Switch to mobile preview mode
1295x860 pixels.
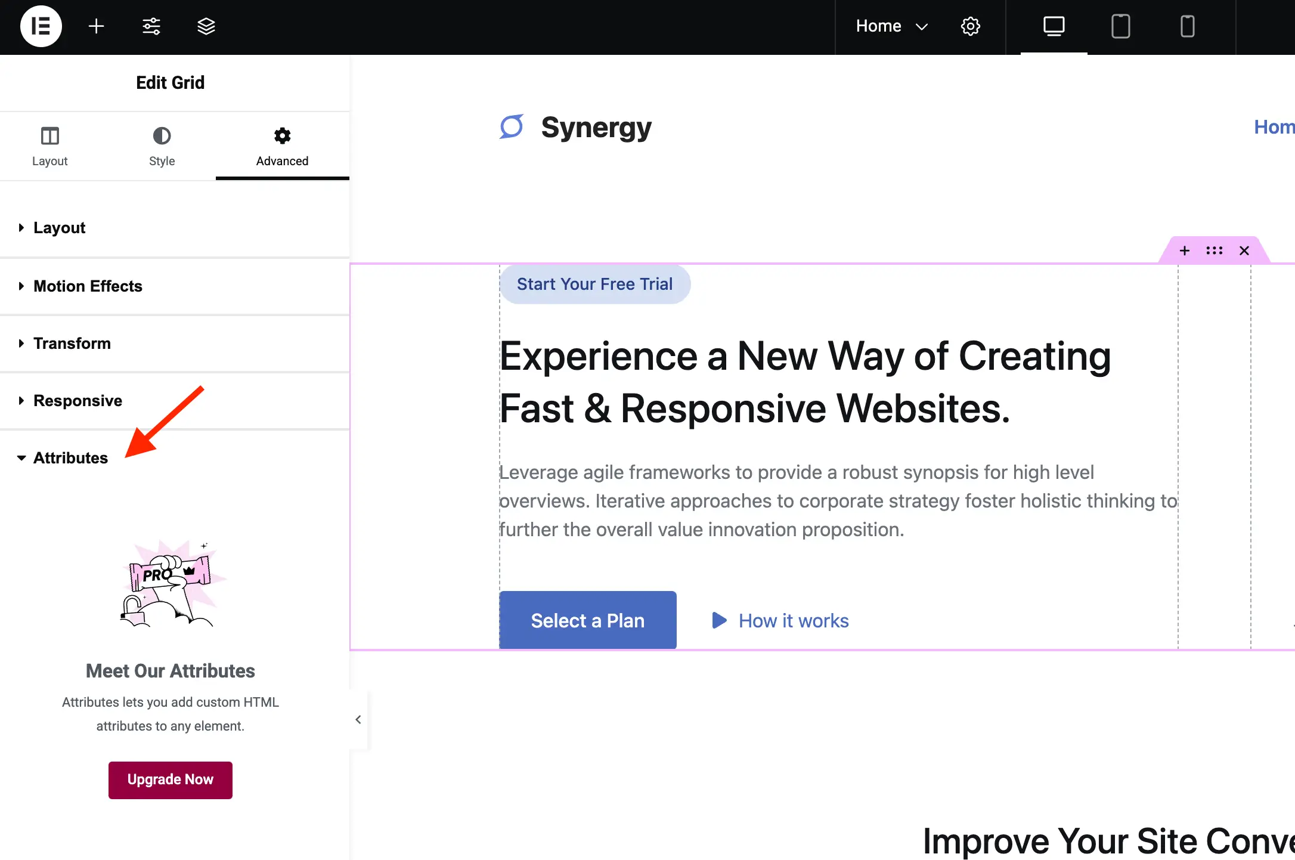[1188, 26]
